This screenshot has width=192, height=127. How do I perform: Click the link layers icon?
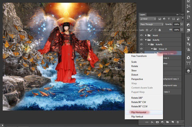(147, 122)
